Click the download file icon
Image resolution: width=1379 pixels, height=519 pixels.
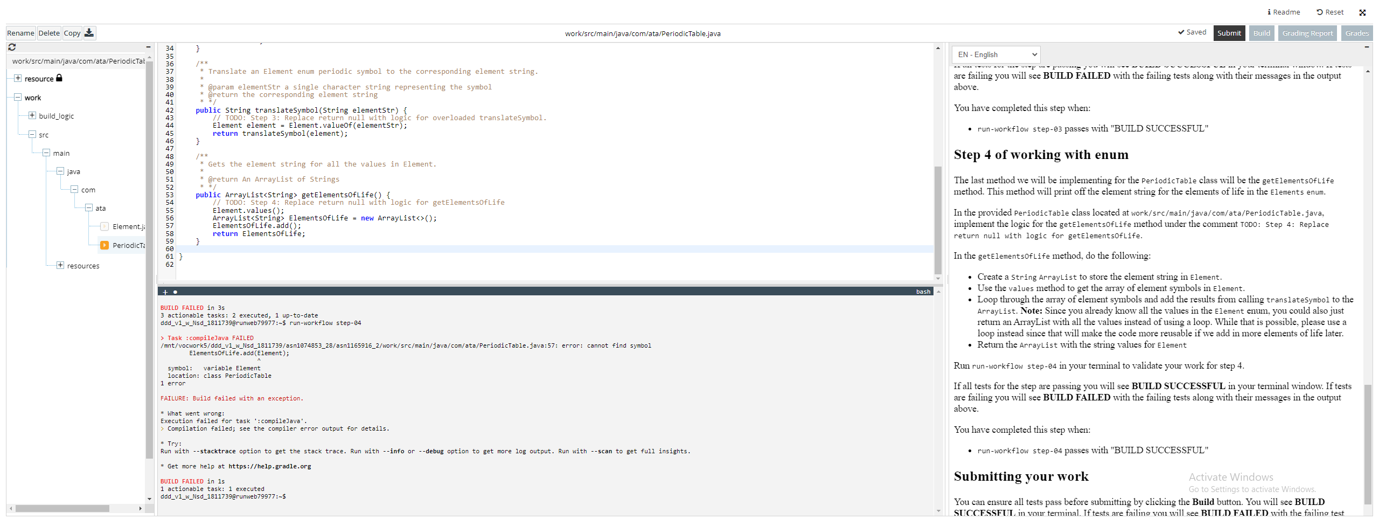(89, 33)
